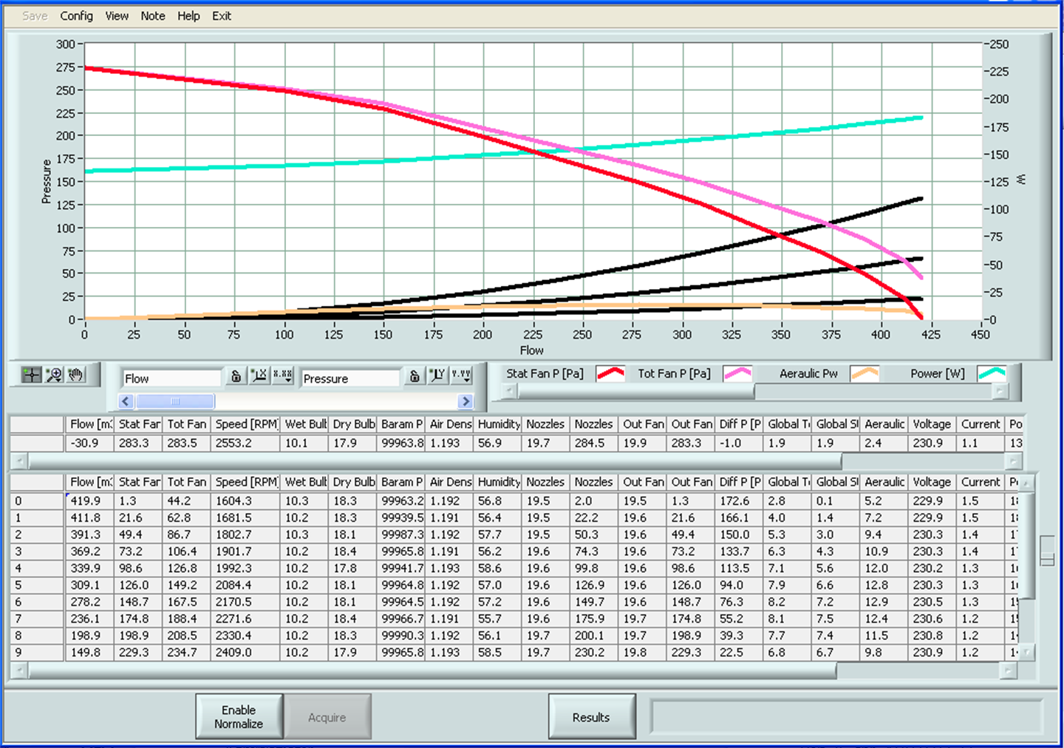
Task: Click the Power [W] cyan plot swatch
Action: (992, 373)
